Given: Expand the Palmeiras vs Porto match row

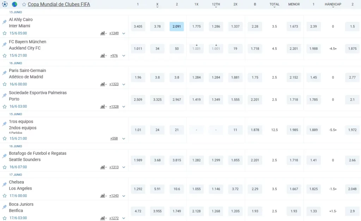Looking at the screenshot, I should (124, 107).
